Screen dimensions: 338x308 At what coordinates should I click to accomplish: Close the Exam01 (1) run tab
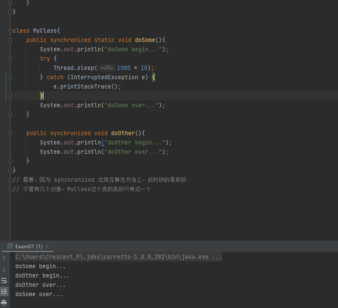(x=47, y=247)
